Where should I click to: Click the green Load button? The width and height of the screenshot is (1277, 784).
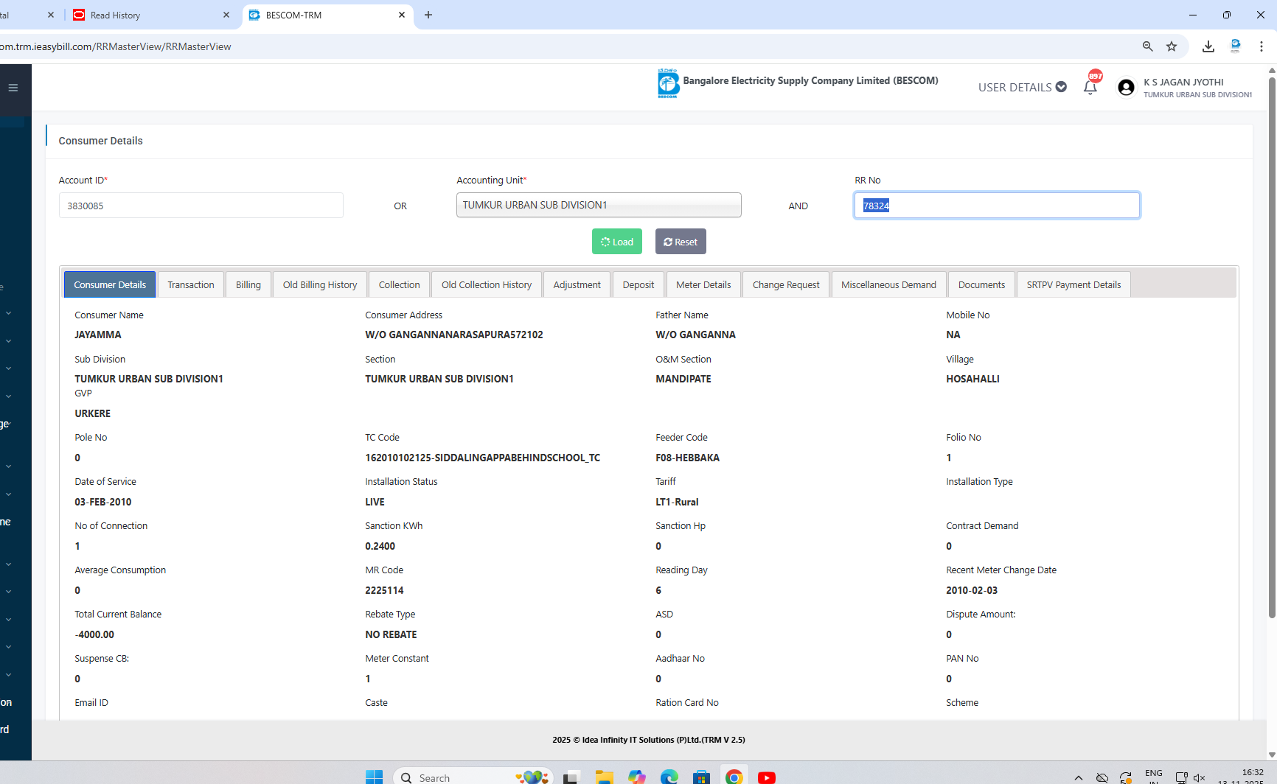(617, 242)
